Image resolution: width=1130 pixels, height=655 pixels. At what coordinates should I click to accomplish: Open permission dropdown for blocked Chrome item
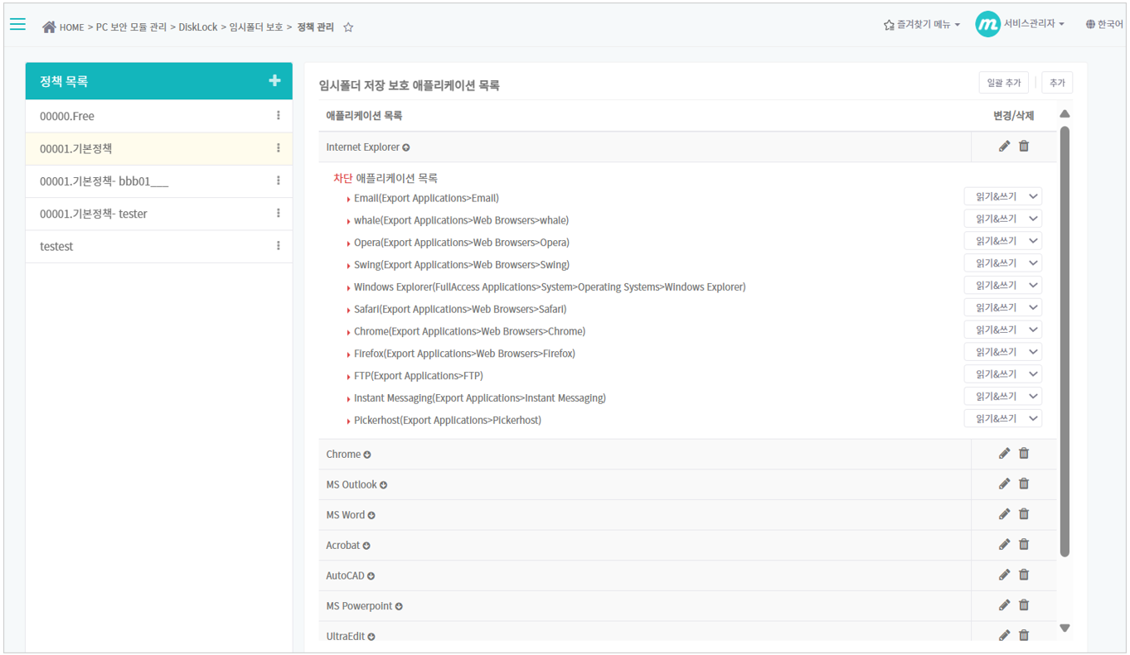coord(1002,330)
